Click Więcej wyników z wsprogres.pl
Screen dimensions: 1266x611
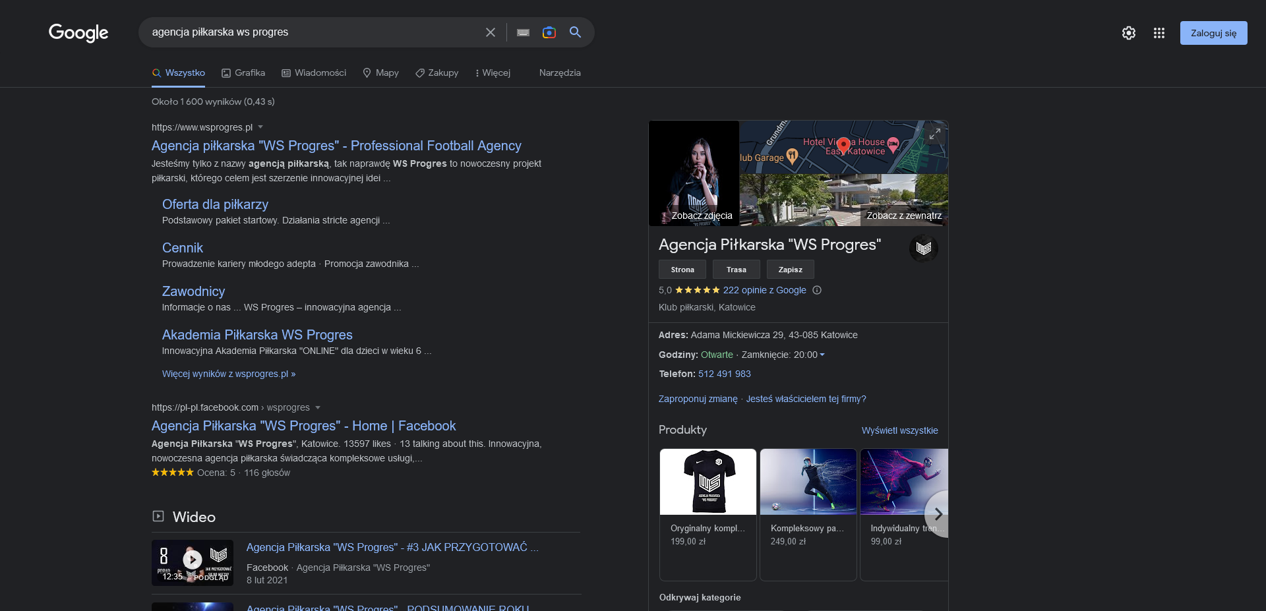(x=229, y=374)
